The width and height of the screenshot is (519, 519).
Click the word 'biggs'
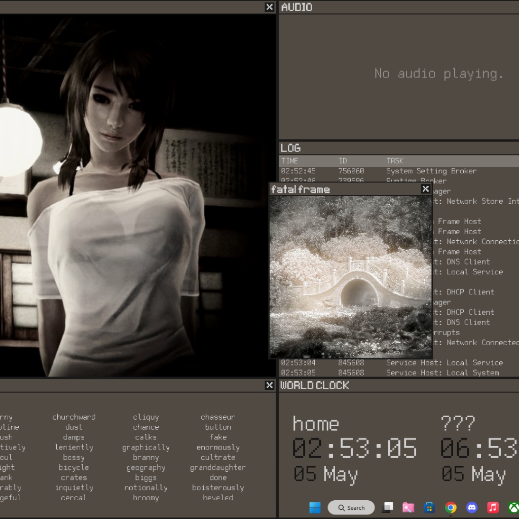coord(146,477)
